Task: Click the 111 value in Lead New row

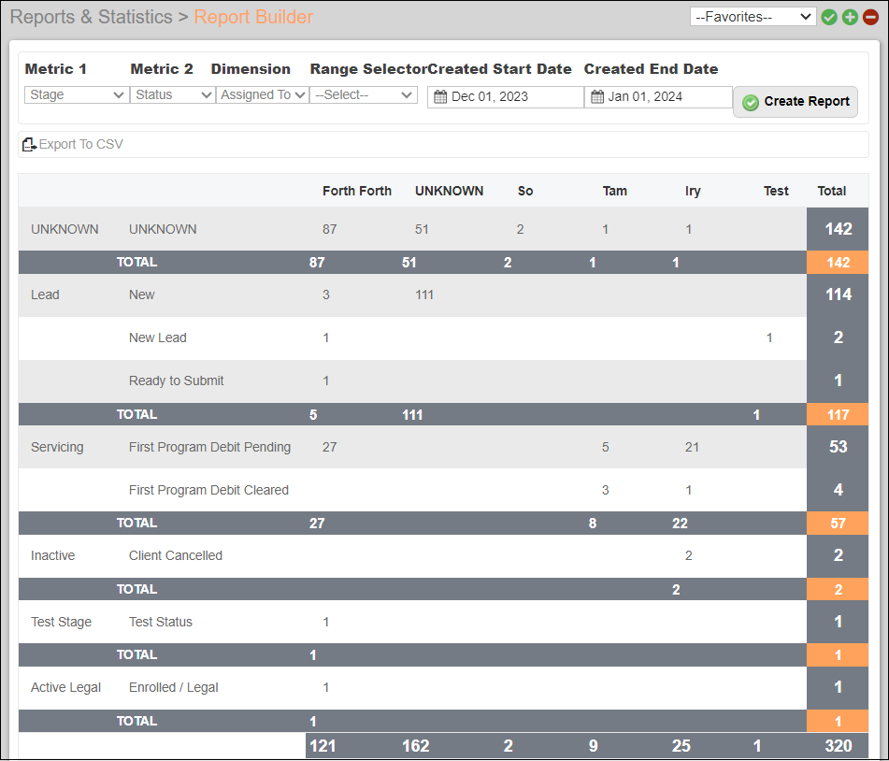Action: point(424,294)
